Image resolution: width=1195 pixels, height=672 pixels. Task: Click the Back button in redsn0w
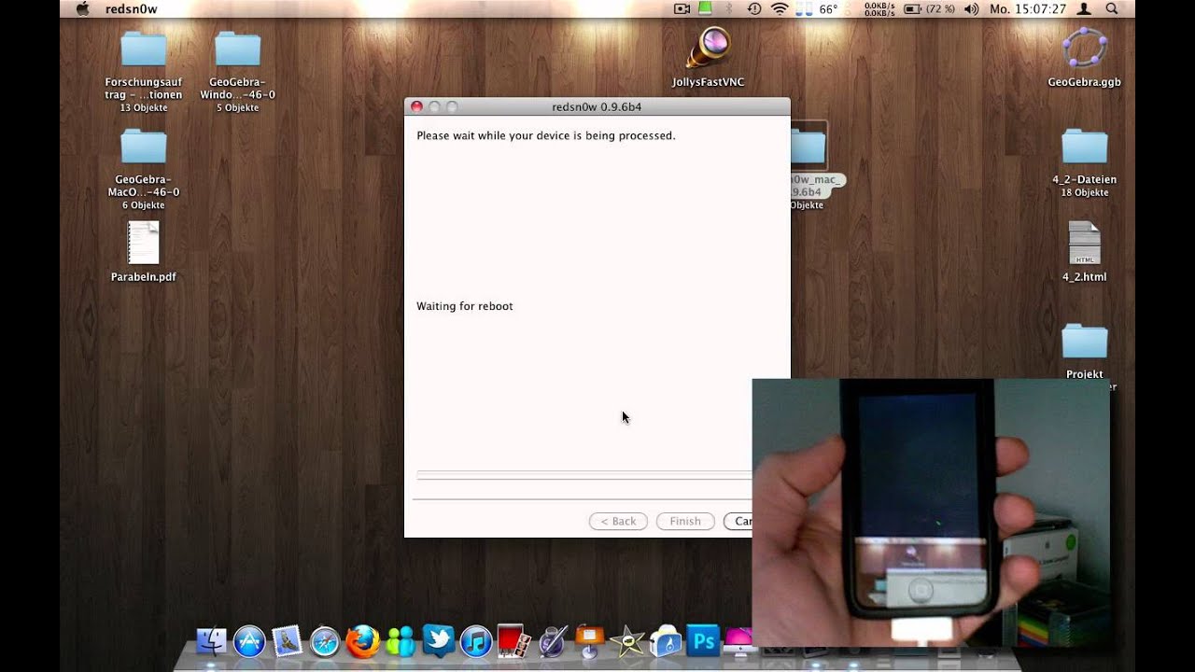[618, 522]
